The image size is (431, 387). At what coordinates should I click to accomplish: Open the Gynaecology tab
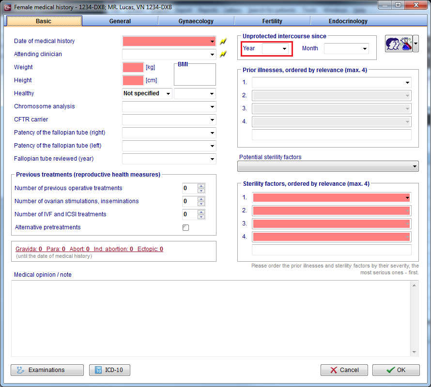pyautogui.click(x=196, y=21)
